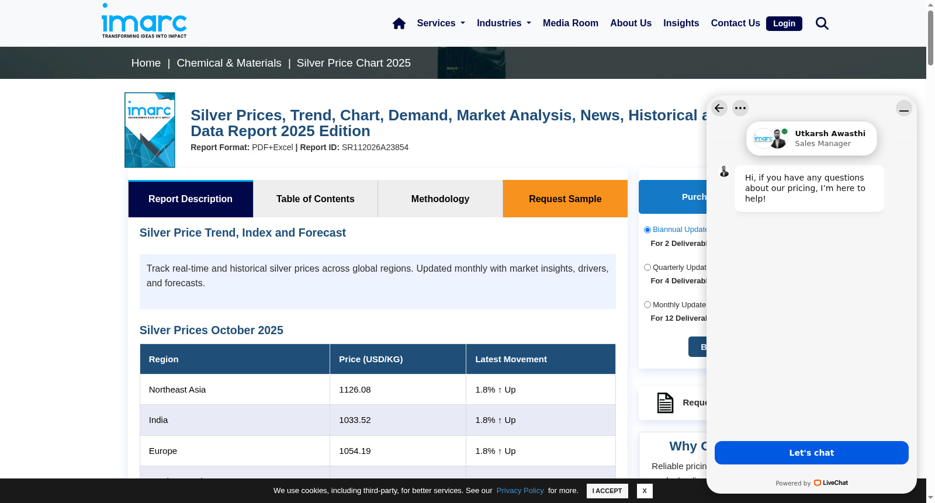Click the India region cell
The image size is (935, 503).
[235, 420]
